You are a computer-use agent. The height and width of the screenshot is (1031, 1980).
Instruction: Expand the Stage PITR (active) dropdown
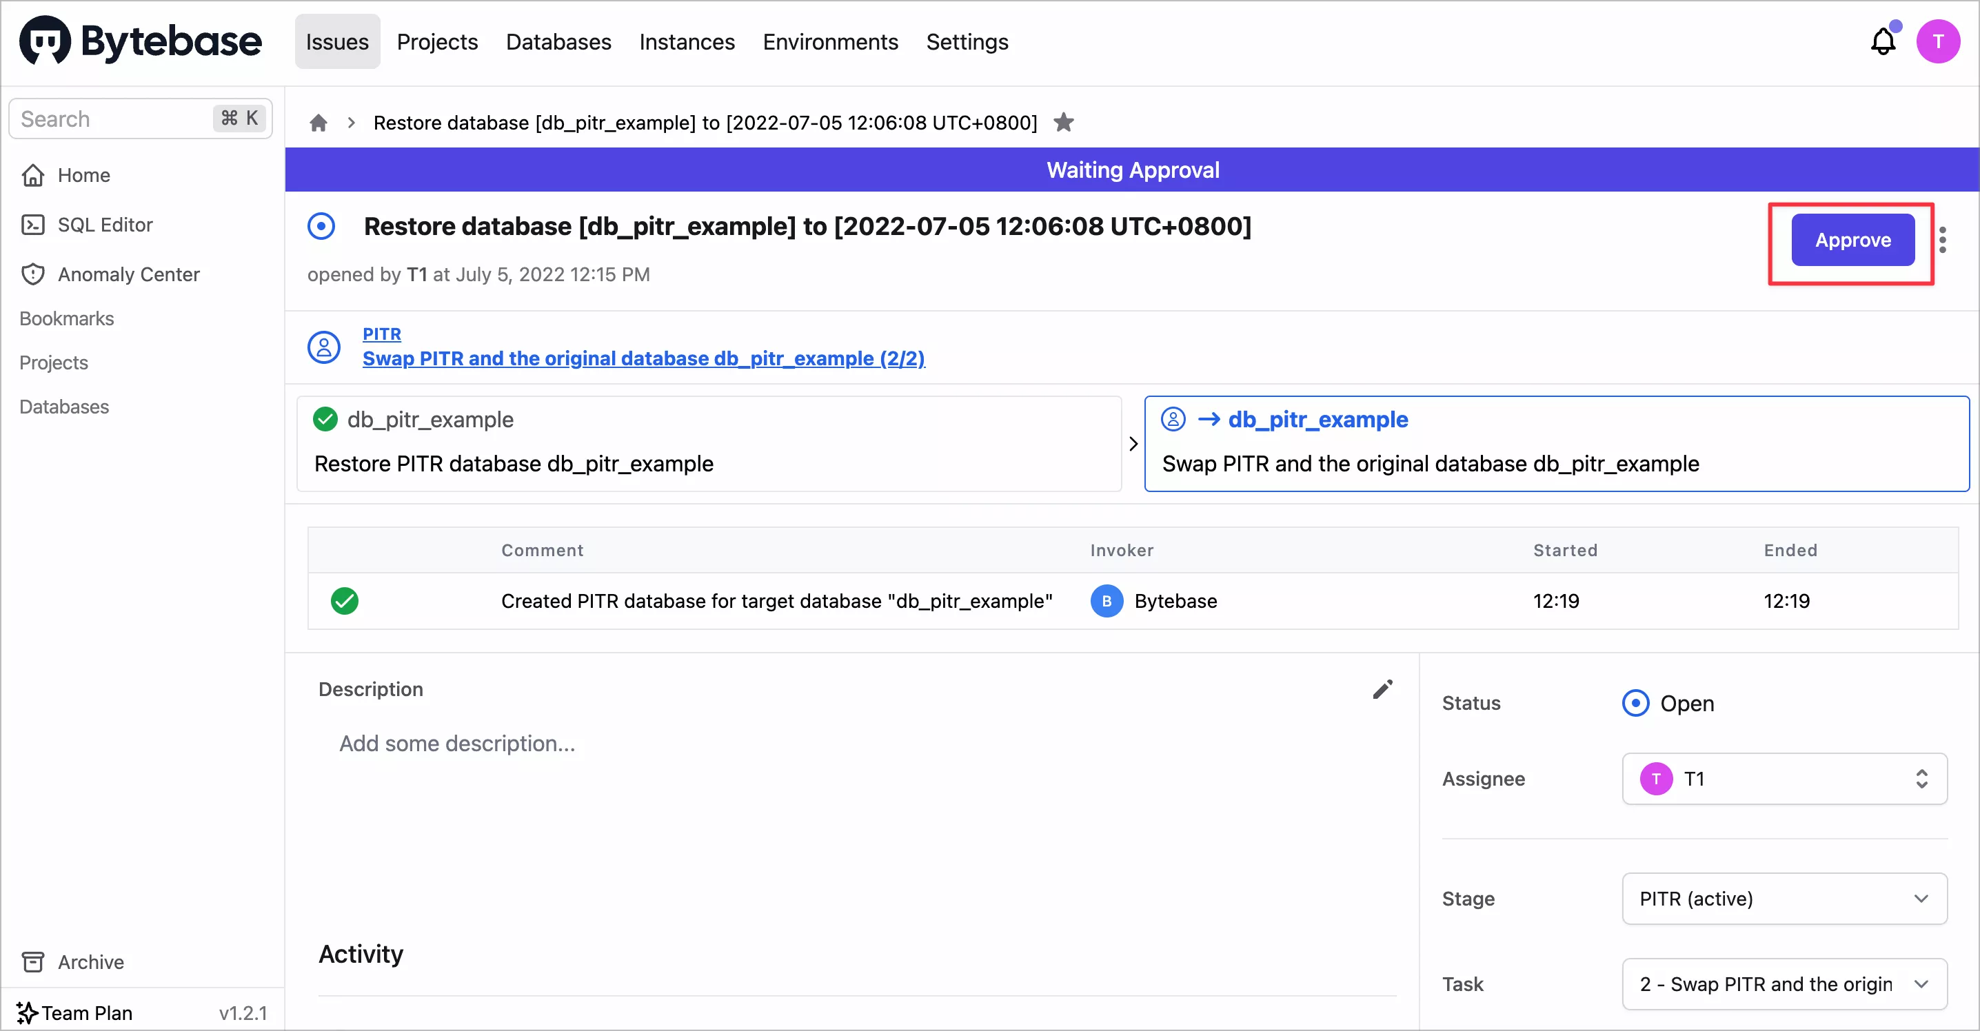tap(1784, 899)
